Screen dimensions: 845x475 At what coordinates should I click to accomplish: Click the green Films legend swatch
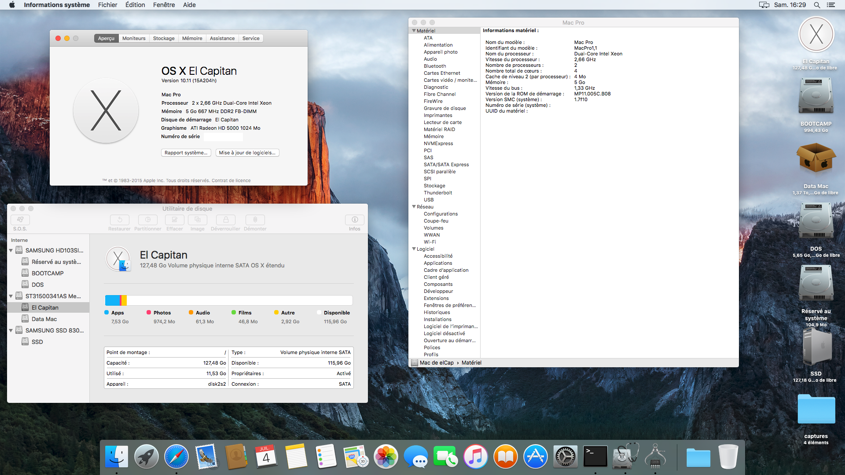pos(234,312)
